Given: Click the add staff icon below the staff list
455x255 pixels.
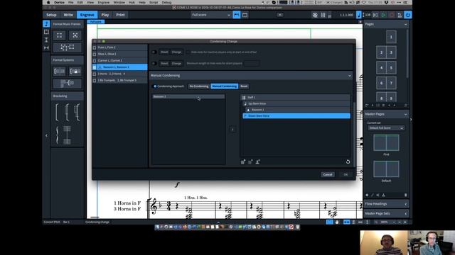Looking at the screenshot, I should click(243, 162).
